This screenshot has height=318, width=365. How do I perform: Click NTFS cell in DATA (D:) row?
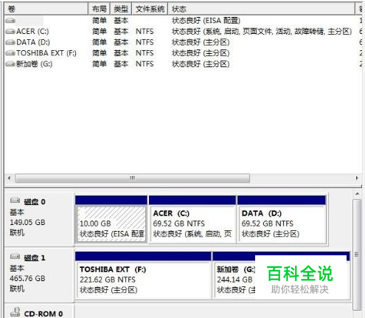coord(145,42)
